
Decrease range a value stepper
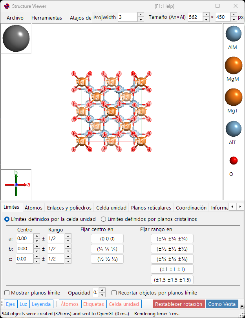[x=68, y=241]
